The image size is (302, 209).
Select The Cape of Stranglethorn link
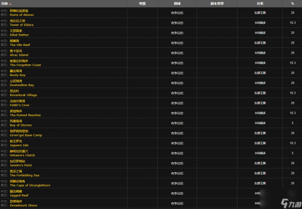(30, 185)
